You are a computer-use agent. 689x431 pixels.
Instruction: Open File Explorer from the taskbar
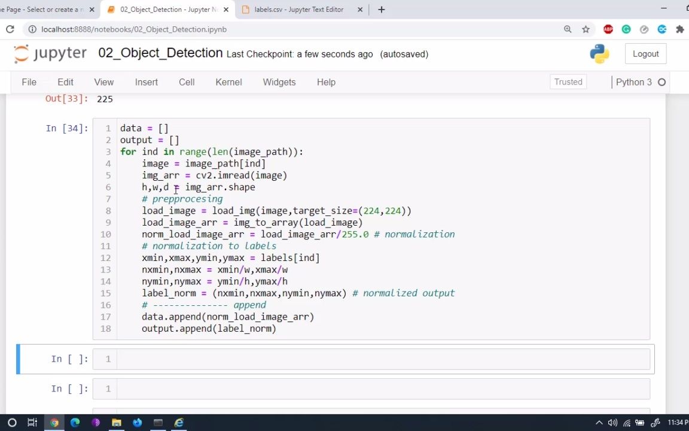point(116,423)
